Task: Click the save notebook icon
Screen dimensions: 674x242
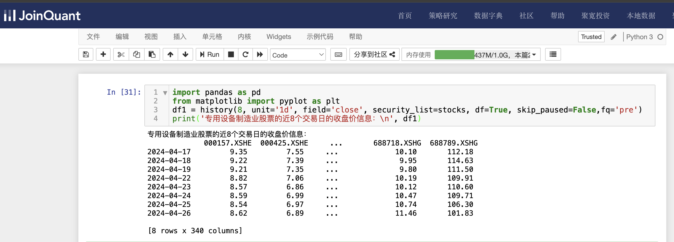Action: [86, 54]
